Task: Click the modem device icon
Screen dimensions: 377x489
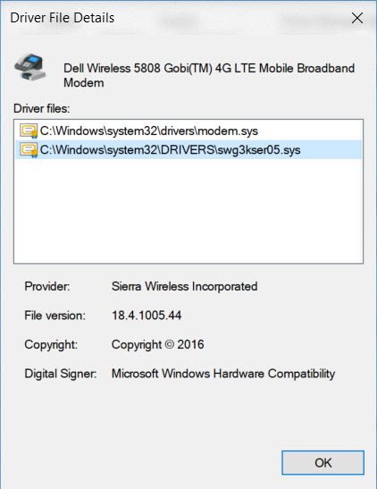Action: point(29,67)
